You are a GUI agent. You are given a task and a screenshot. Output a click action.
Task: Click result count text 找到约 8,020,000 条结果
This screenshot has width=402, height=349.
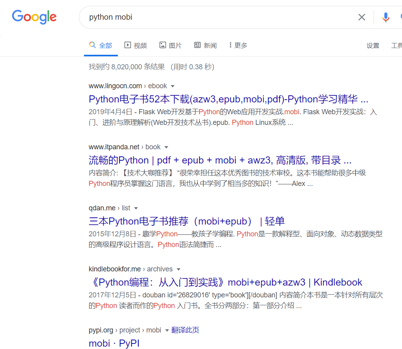point(127,67)
